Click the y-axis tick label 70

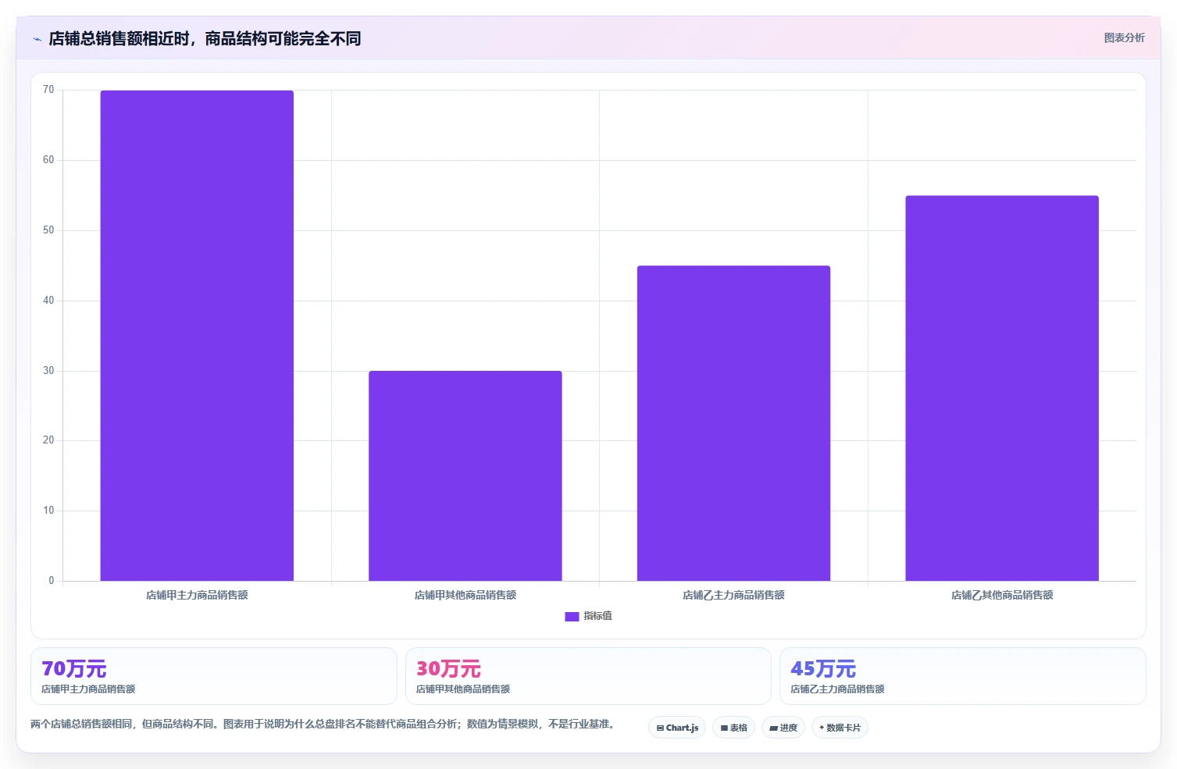48,90
